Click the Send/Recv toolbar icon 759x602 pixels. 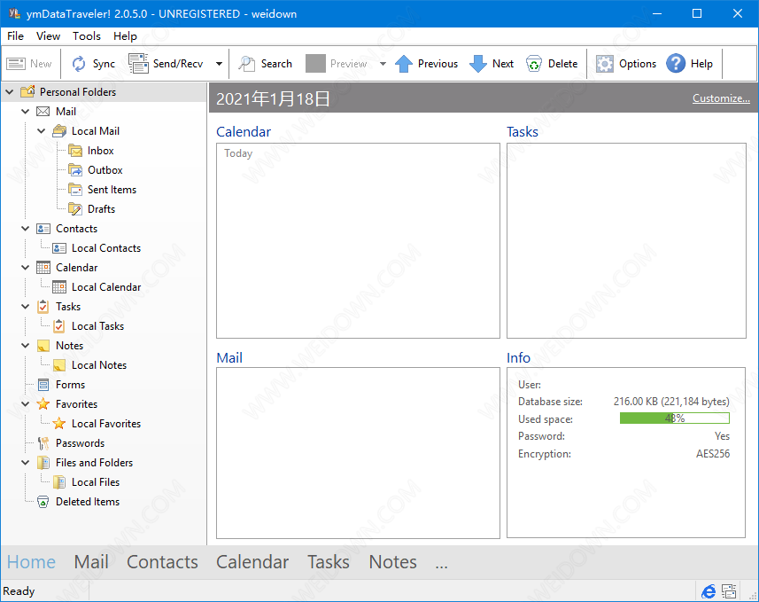[x=138, y=64]
